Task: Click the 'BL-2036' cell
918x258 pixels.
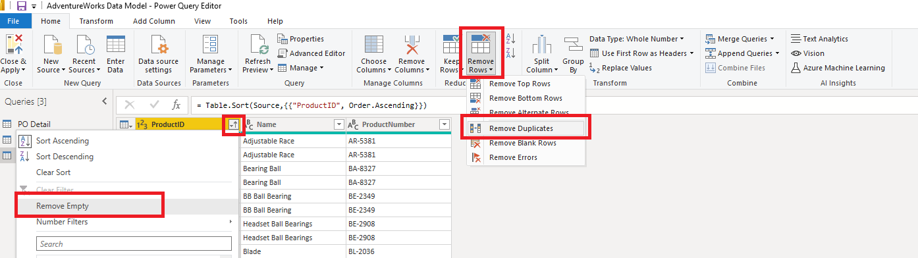Action: coord(398,251)
